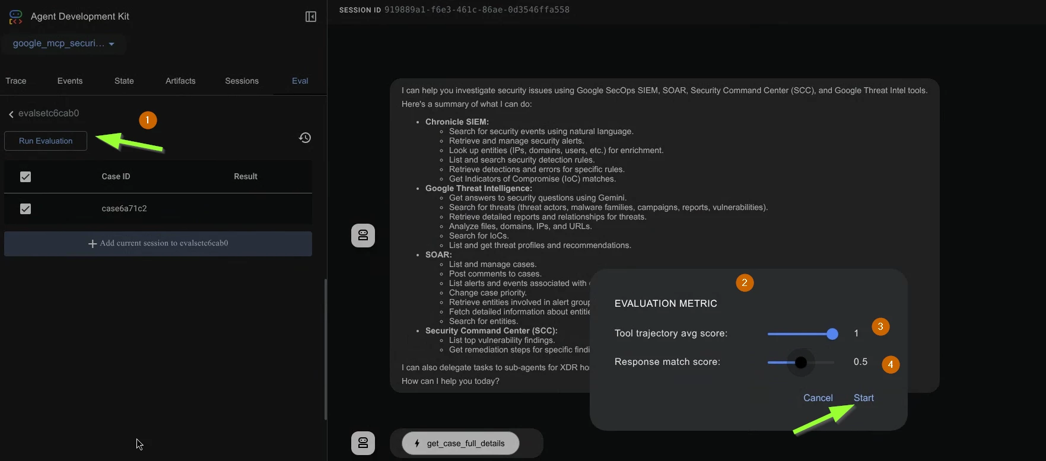The height and width of the screenshot is (461, 1046).
Task: Click the Case ID column header
Action: pos(116,177)
